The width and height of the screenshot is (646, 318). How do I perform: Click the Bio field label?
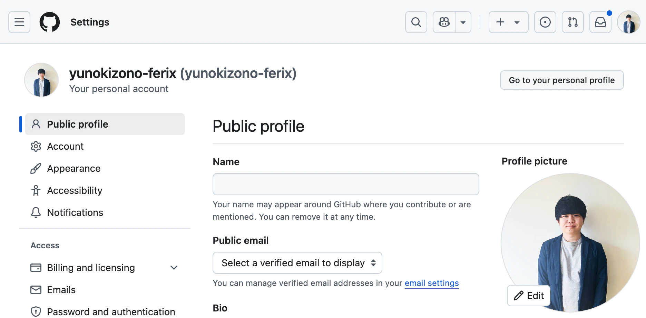click(220, 308)
